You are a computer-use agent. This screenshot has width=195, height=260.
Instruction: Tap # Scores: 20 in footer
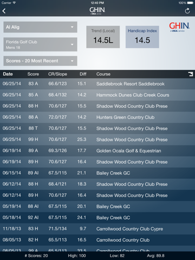click(36, 256)
